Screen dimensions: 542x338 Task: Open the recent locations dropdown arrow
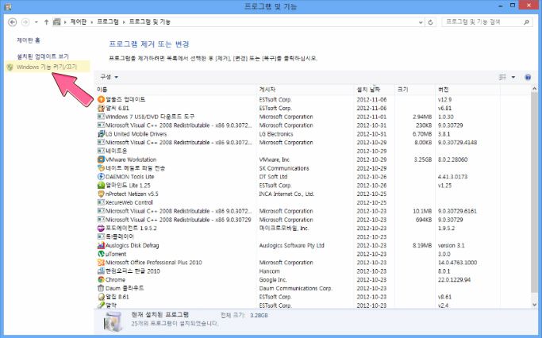click(x=37, y=22)
